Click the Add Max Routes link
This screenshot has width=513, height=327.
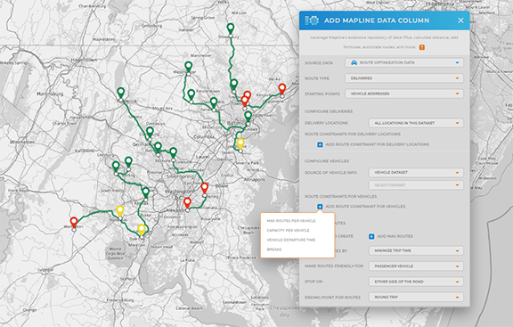pyautogui.click(x=395, y=236)
